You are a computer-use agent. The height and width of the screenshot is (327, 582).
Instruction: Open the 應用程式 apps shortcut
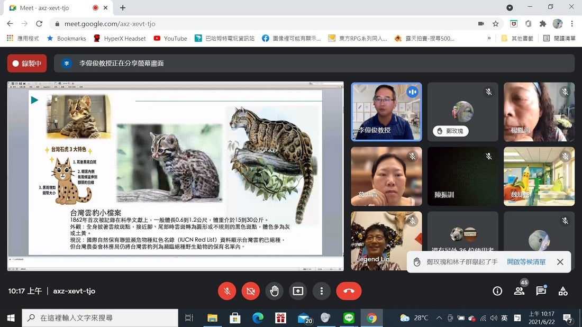click(23, 38)
